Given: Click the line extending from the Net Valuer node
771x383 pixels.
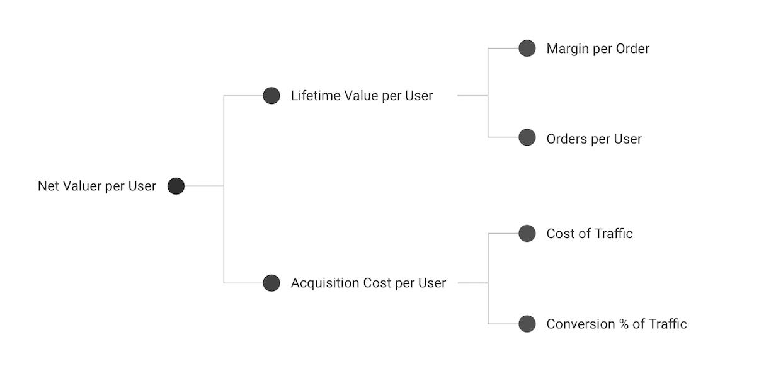Looking at the screenshot, I should tap(204, 186).
